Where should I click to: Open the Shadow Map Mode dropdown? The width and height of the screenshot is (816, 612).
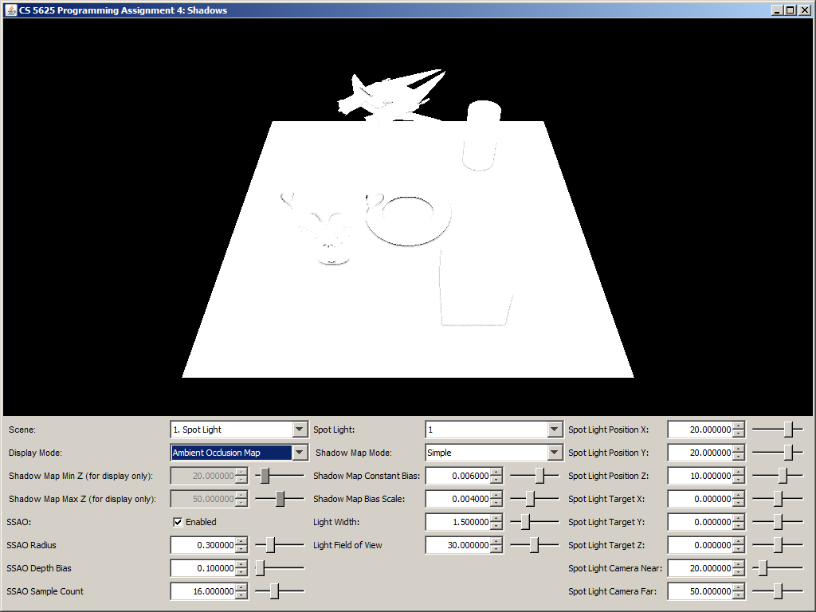pyautogui.click(x=555, y=453)
